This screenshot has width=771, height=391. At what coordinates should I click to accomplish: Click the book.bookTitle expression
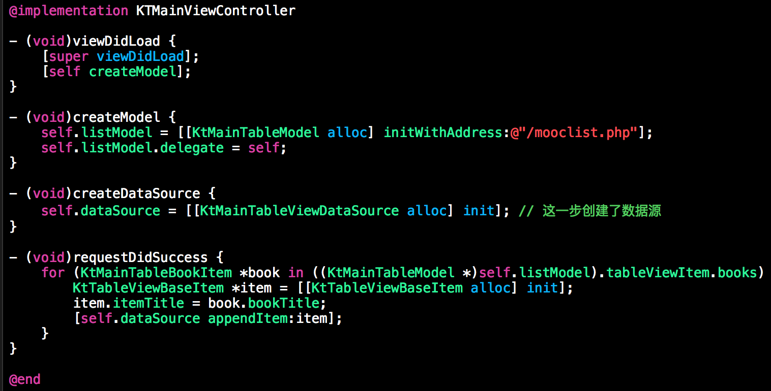pyautogui.click(x=264, y=303)
